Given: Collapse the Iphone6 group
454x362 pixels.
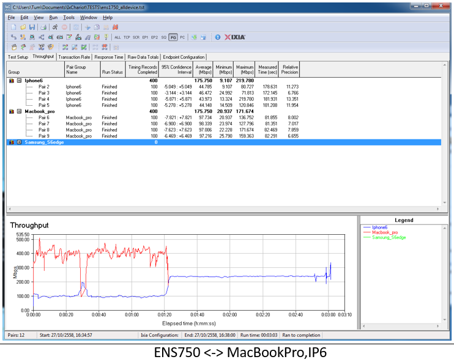Looking at the screenshot, I should pos(19,81).
